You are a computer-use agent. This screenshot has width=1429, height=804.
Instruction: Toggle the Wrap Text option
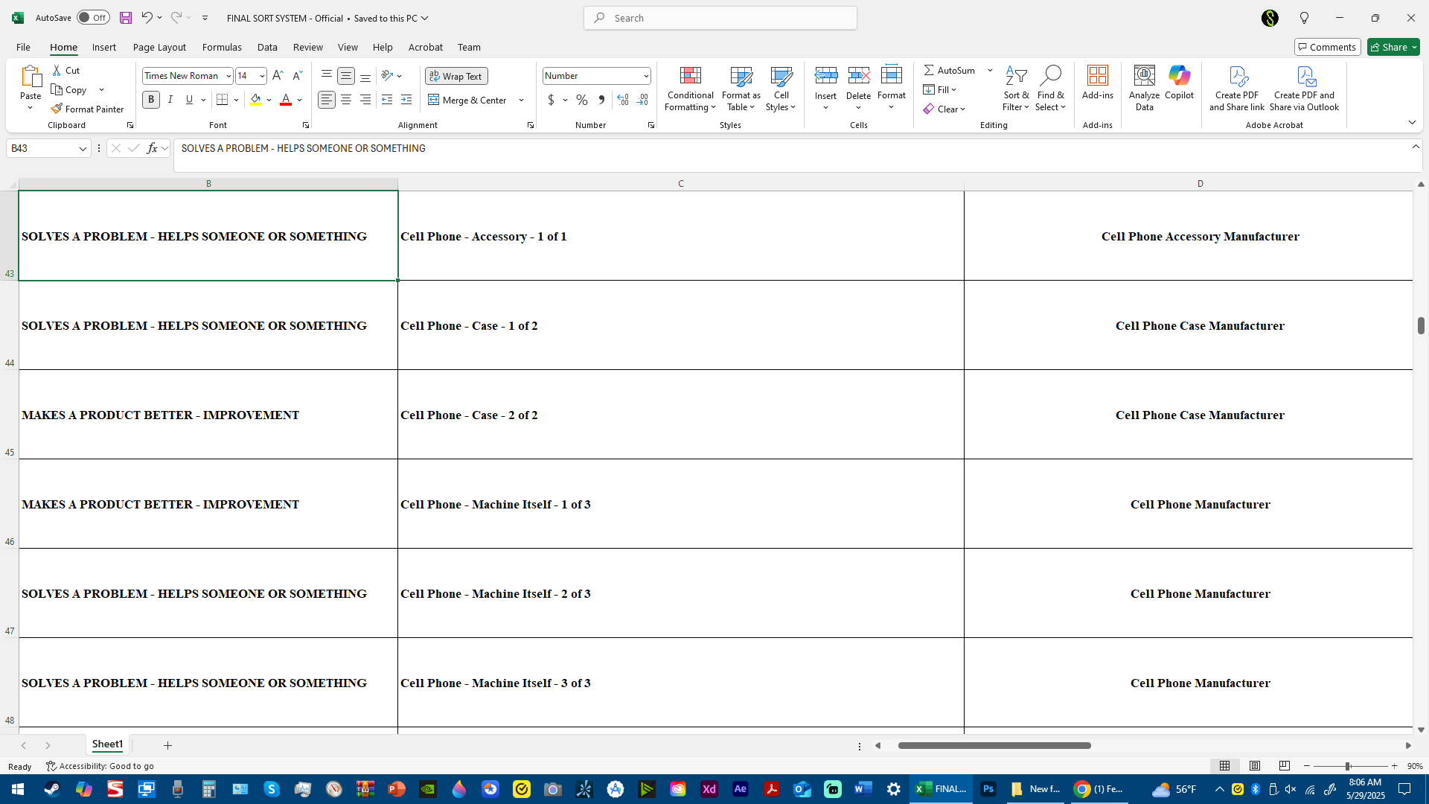(x=456, y=76)
